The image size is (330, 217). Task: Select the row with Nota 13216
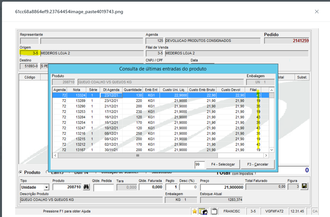coord(161,133)
